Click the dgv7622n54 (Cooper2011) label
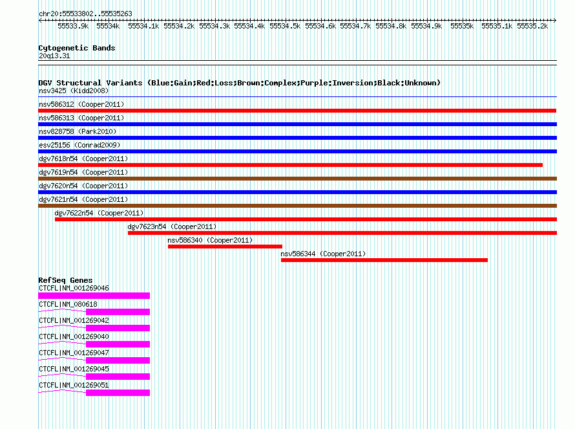 pyautogui.click(x=99, y=213)
